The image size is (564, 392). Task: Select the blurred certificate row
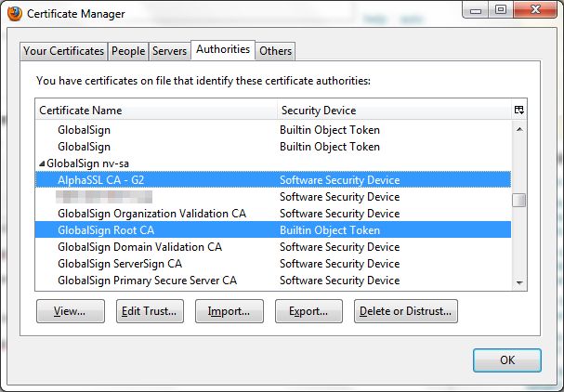pos(273,197)
